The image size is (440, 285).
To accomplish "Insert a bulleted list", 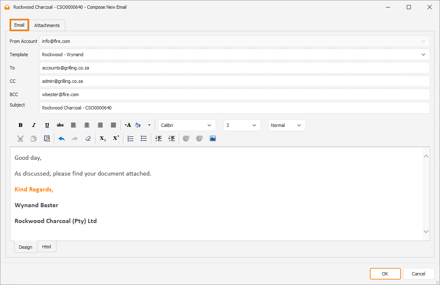I will [x=144, y=139].
